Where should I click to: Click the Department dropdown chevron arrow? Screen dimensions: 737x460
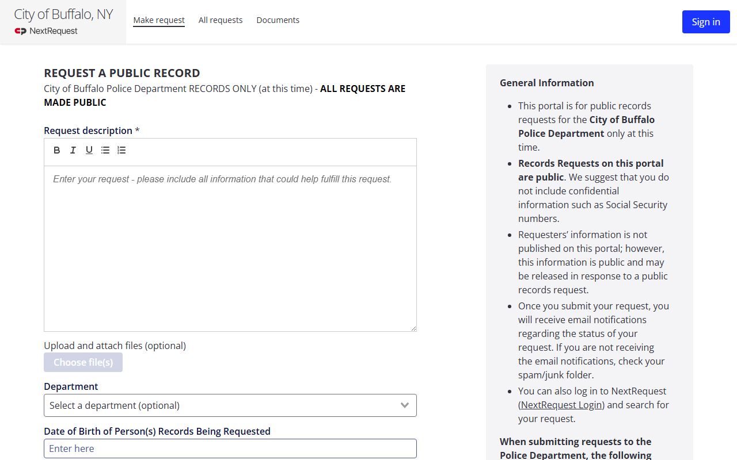pyautogui.click(x=405, y=405)
